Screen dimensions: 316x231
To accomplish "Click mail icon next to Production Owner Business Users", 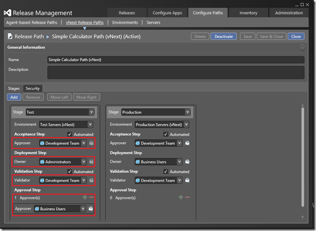I will [x=187, y=161].
